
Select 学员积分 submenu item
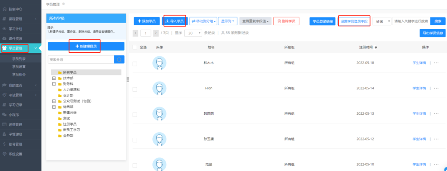coord(19,75)
